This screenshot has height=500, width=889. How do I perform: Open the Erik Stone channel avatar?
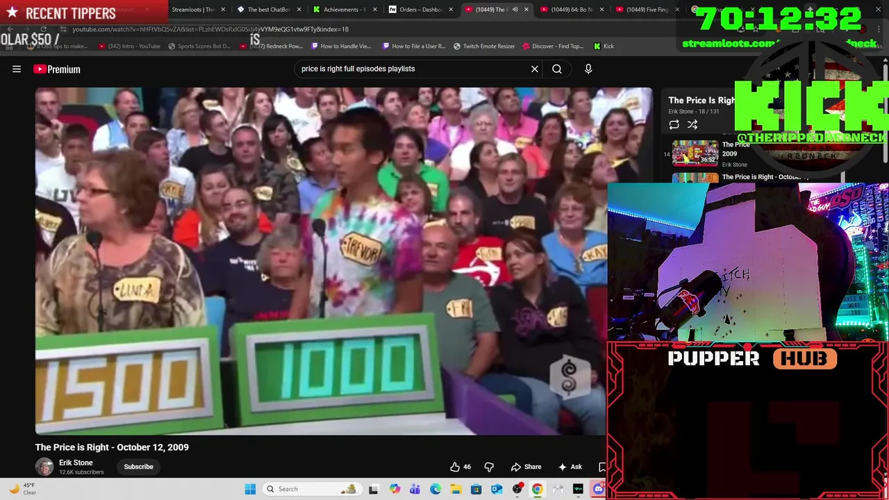point(44,467)
